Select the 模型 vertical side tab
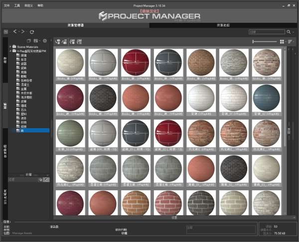 5,60
